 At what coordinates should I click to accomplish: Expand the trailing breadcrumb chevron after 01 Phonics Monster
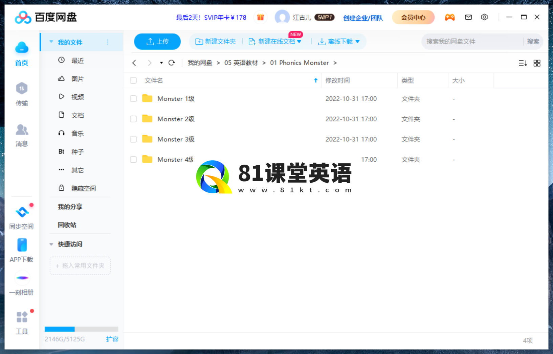(335, 63)
